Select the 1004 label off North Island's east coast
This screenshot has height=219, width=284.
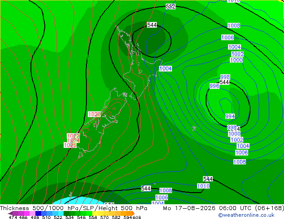point(166,68)
